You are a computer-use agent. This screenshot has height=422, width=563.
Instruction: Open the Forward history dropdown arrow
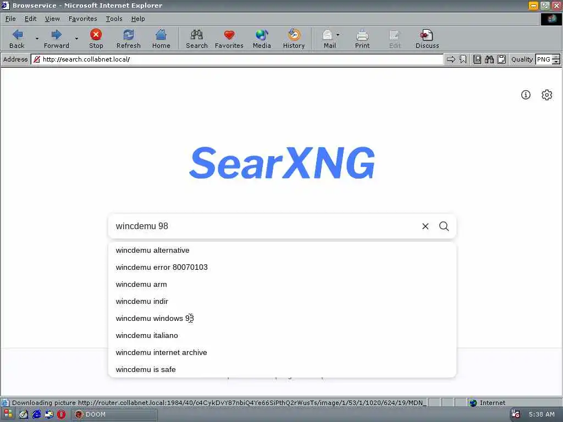click(76, 39)
